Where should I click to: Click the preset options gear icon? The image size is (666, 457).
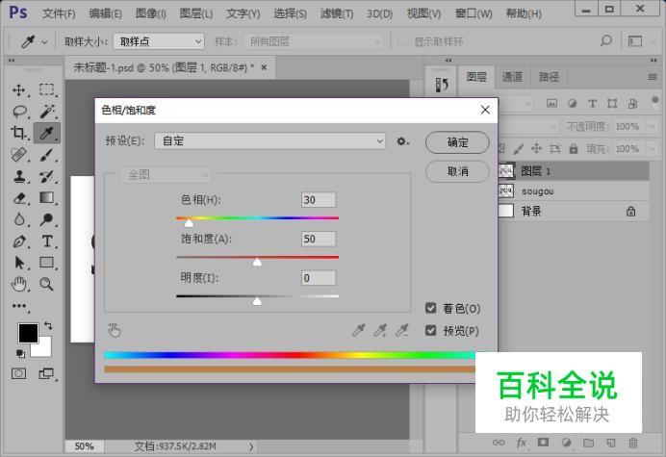click(x=402, y=141)
